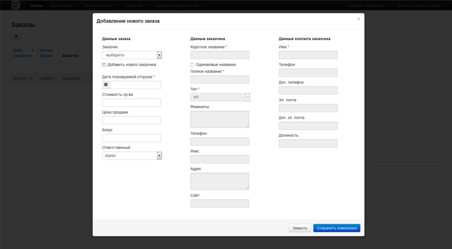This screenshot has width=452, height=249.
Task: Open the Заказы menu item
Action: coord(37,5)
